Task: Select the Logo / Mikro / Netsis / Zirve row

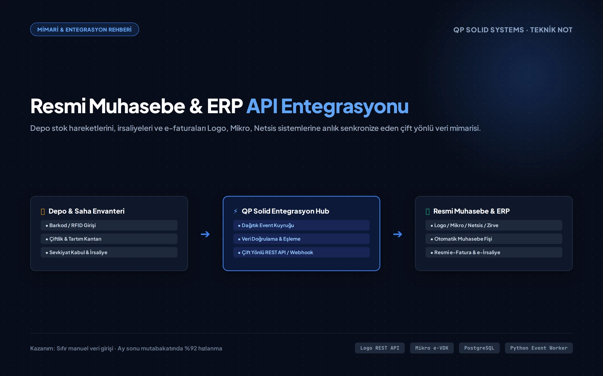Action: pyautogui.click(x=494, y=225)
